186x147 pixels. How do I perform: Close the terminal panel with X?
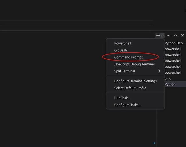coord(183,35)
